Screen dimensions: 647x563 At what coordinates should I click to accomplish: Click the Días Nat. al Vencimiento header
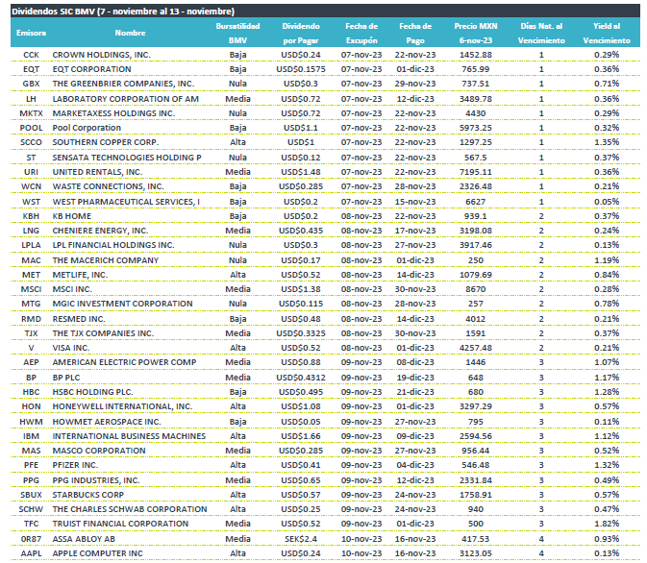pyautogui.click(x=541, y=33)
